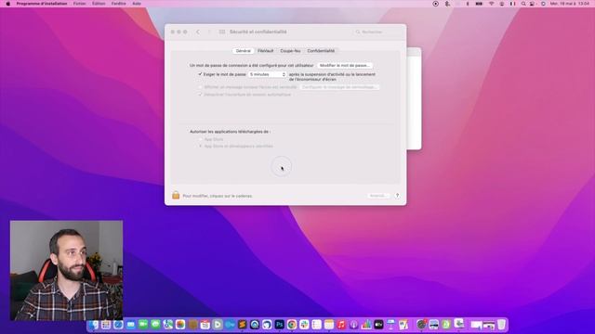Open the Aide menu
595x334 pixels.
(x=137, y=4)
